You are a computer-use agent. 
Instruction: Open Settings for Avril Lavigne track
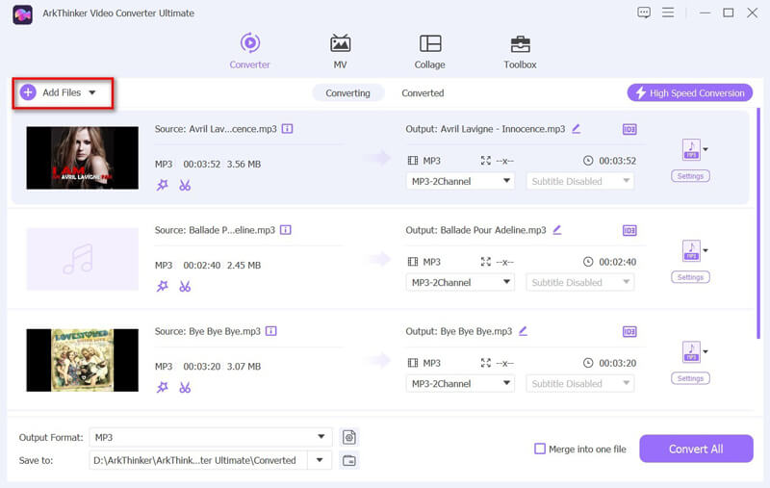pyautogui.click(x=690, y=176)
